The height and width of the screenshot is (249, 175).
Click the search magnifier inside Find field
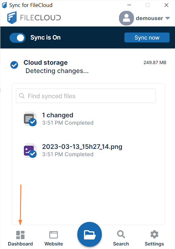pyautogui.click(x=22, y=96)
